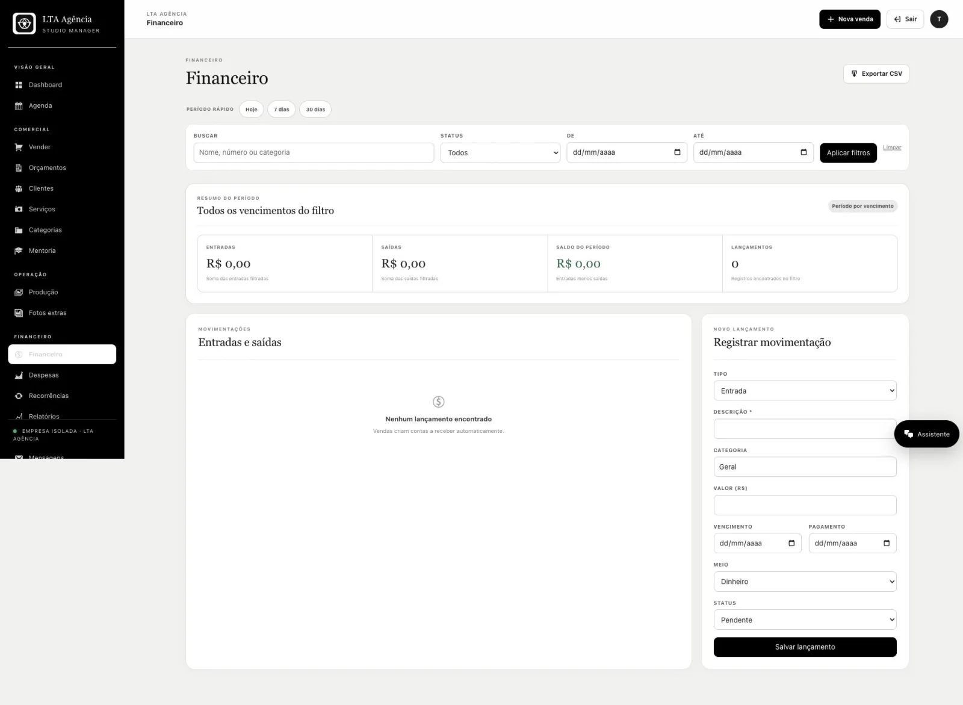Click the user avatar T icon

coord(939,19)
